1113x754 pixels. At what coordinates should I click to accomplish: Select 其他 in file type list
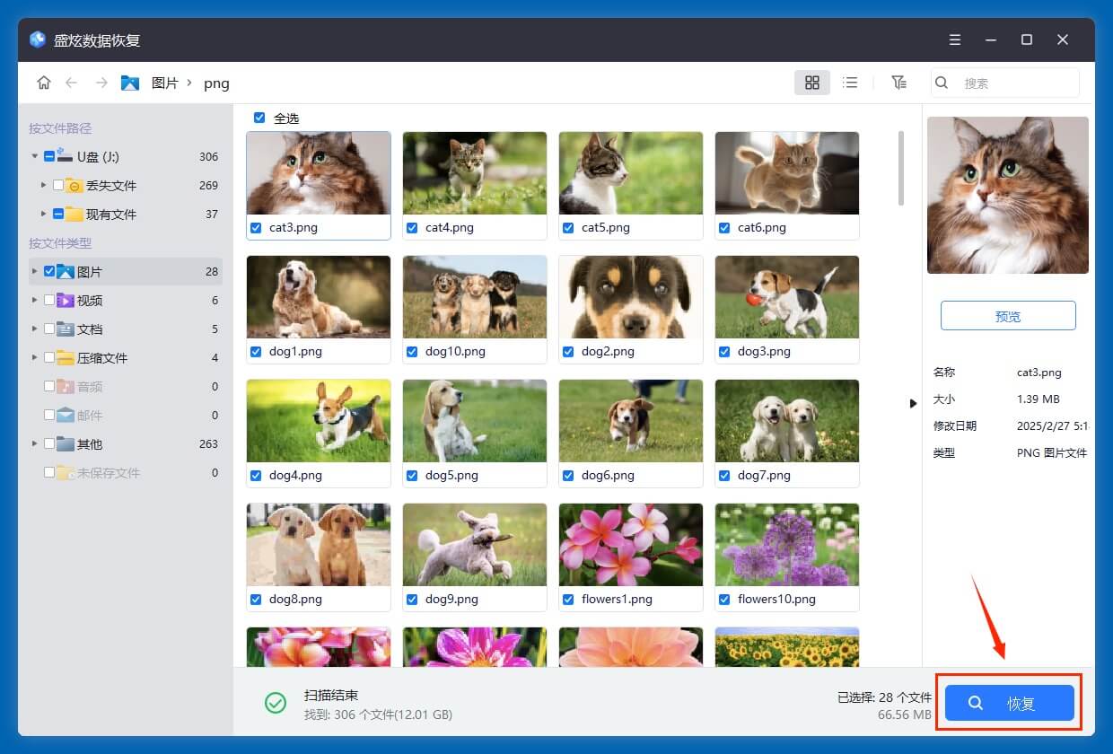[90, 444]
